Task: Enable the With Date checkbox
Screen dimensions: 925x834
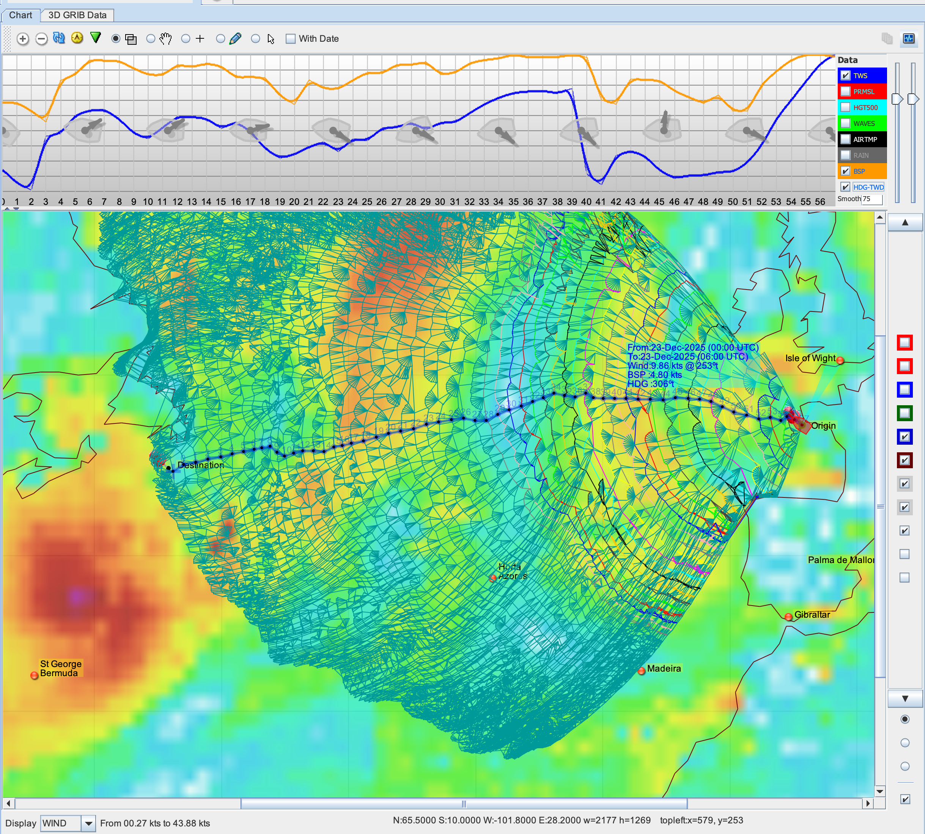Action: coord(291,39)
